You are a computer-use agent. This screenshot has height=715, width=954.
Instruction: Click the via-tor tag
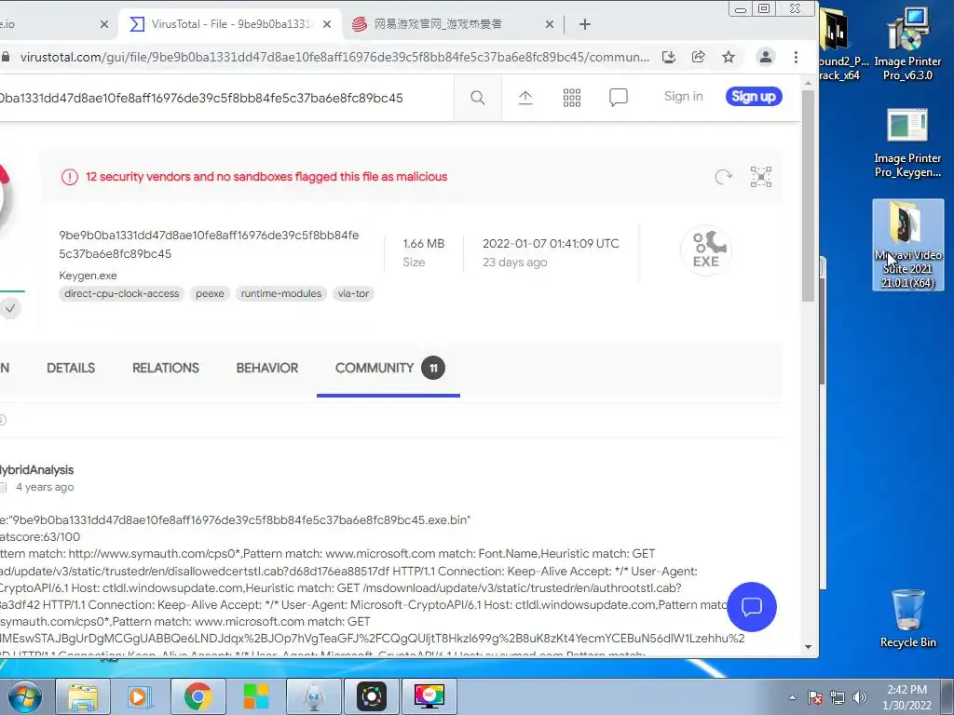[x=353, y=293]
